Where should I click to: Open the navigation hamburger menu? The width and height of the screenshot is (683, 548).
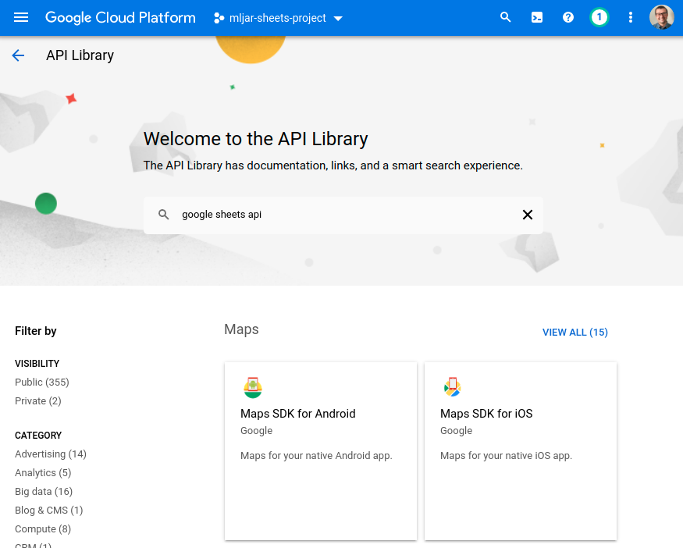tap(20, 17)
